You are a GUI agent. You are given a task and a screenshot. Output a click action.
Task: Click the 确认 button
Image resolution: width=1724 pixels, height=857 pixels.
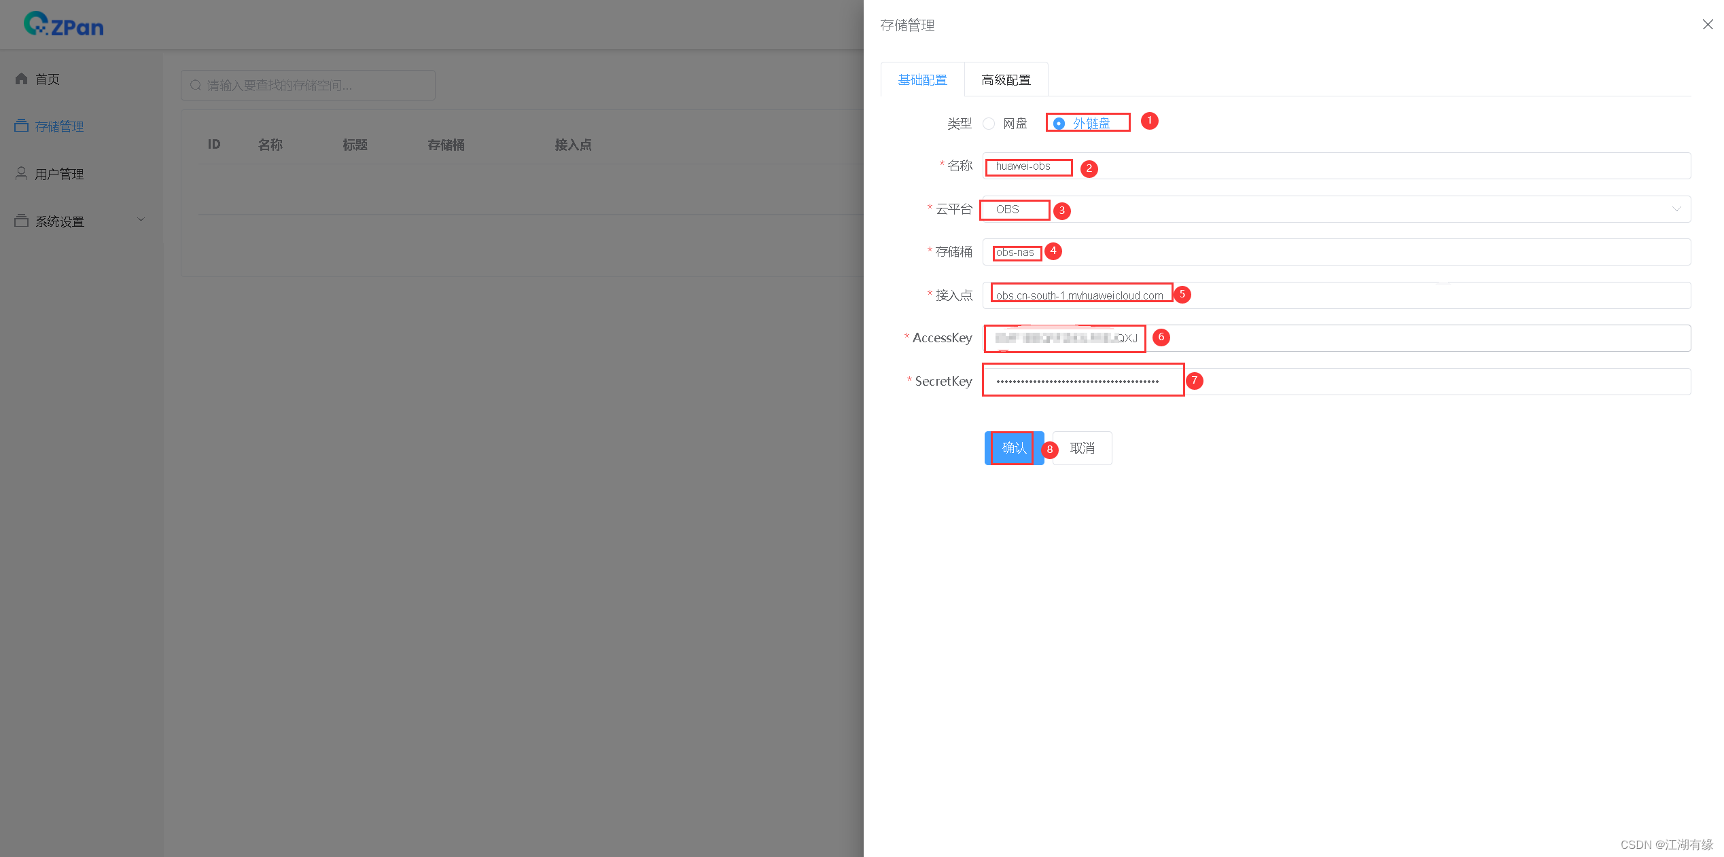coord(1014,448)
